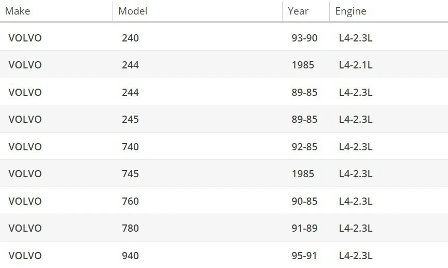Select the year range 91-89 cell

pos(304,228)
